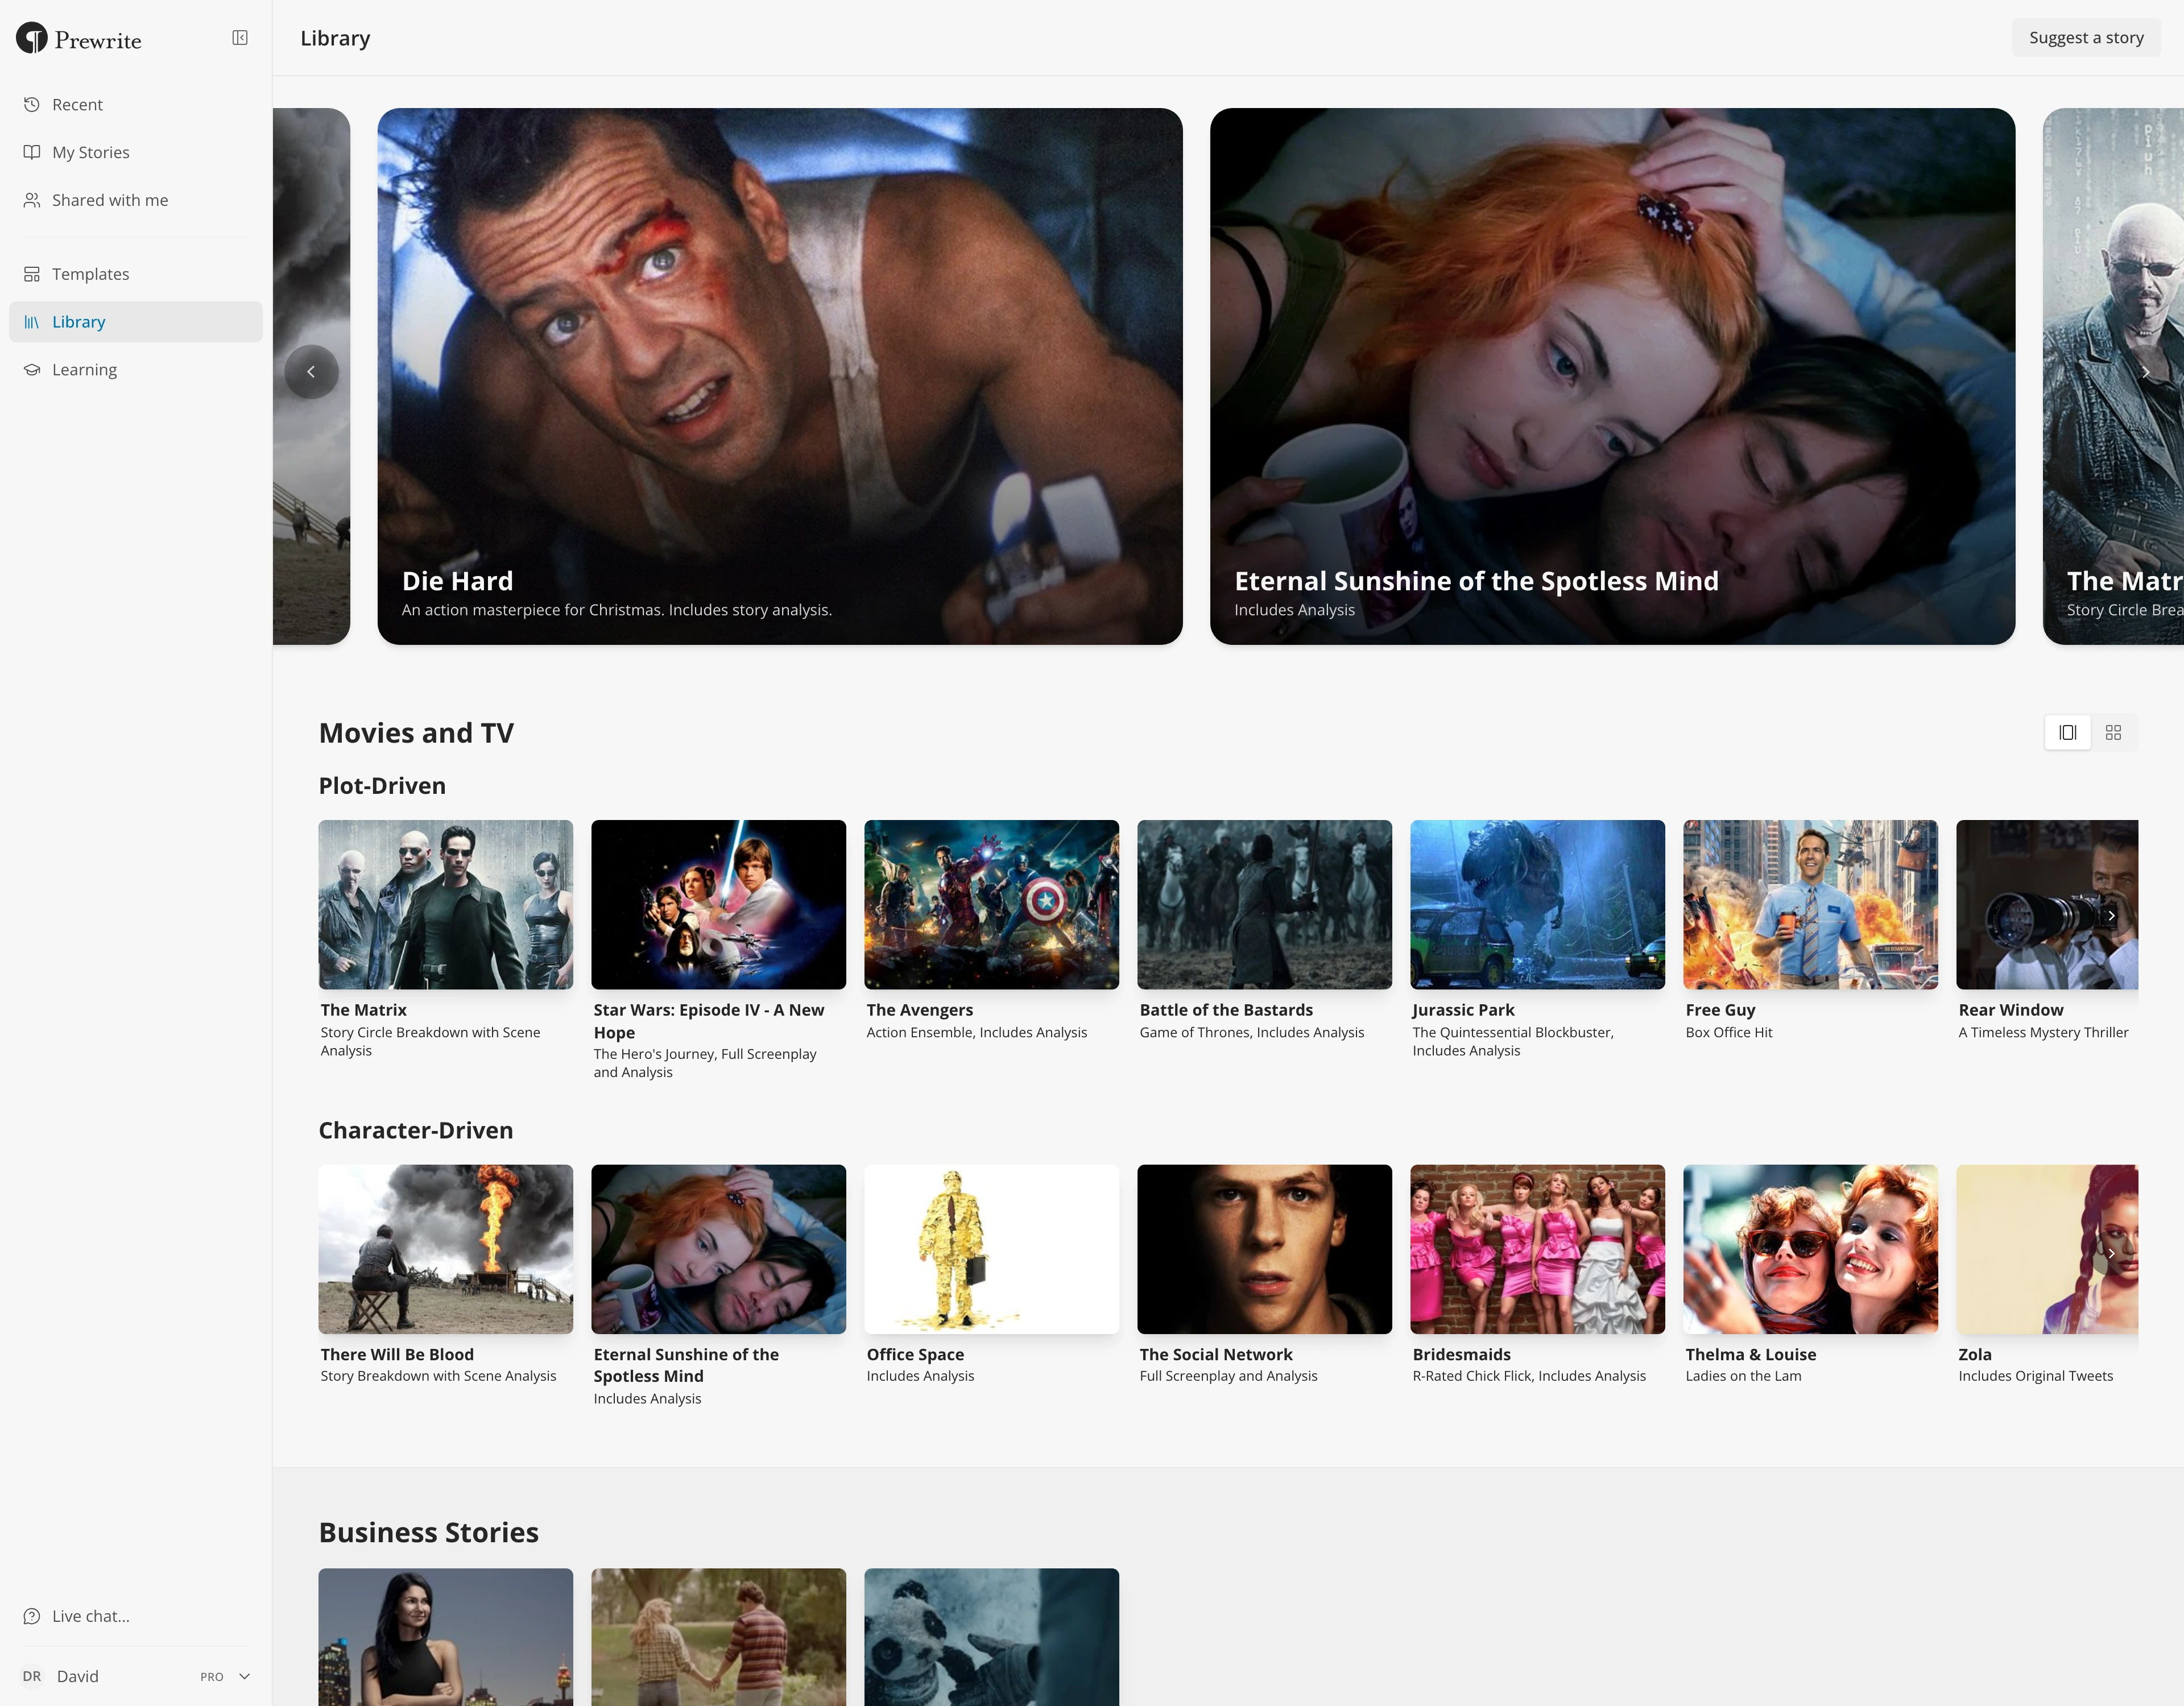This screenshot has width=2184, height=1706.
Task: Open The Matrix thumbnail in Plot-Driven
Action: [446, 905]
